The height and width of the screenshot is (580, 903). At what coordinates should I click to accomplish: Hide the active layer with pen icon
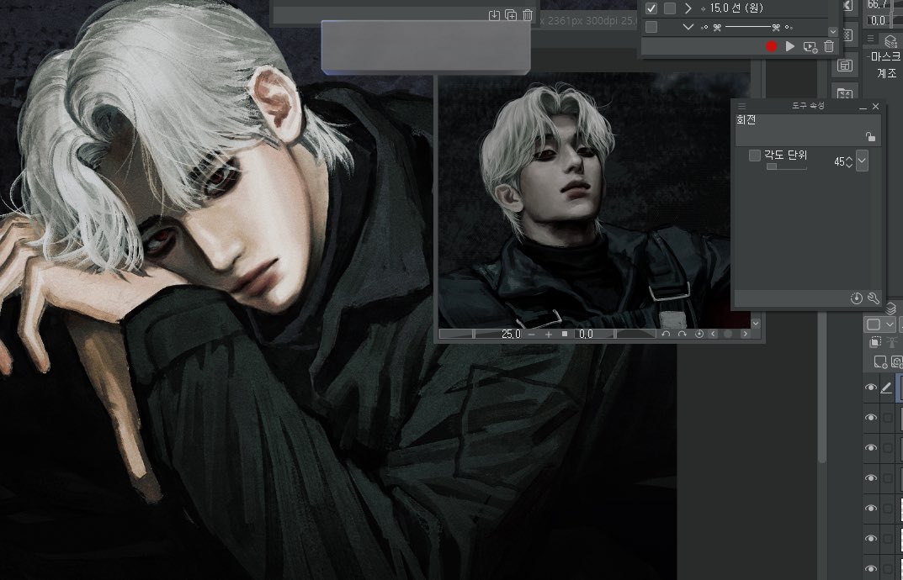tap(871, 388)
